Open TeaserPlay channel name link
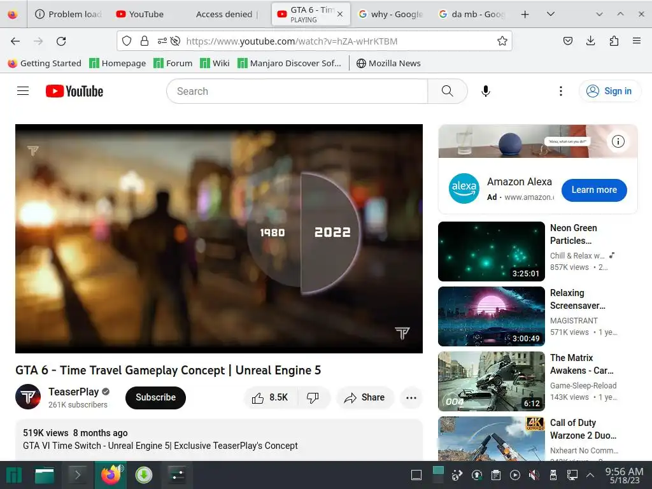652x489 pixels. click(x=74, y=392)
